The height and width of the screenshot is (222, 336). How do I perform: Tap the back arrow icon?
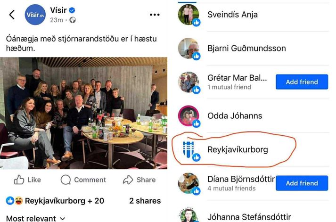[x=12, y=15]
